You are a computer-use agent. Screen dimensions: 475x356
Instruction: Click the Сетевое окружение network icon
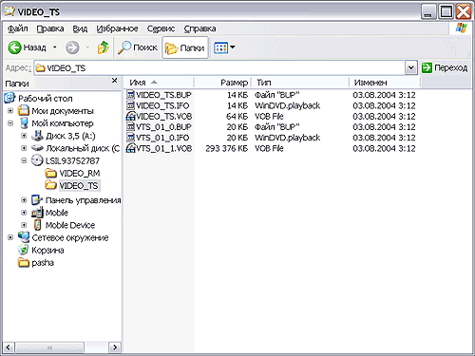point(24,237)
